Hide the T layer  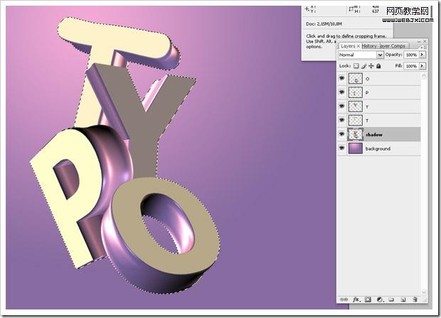[x=341, y=120]
